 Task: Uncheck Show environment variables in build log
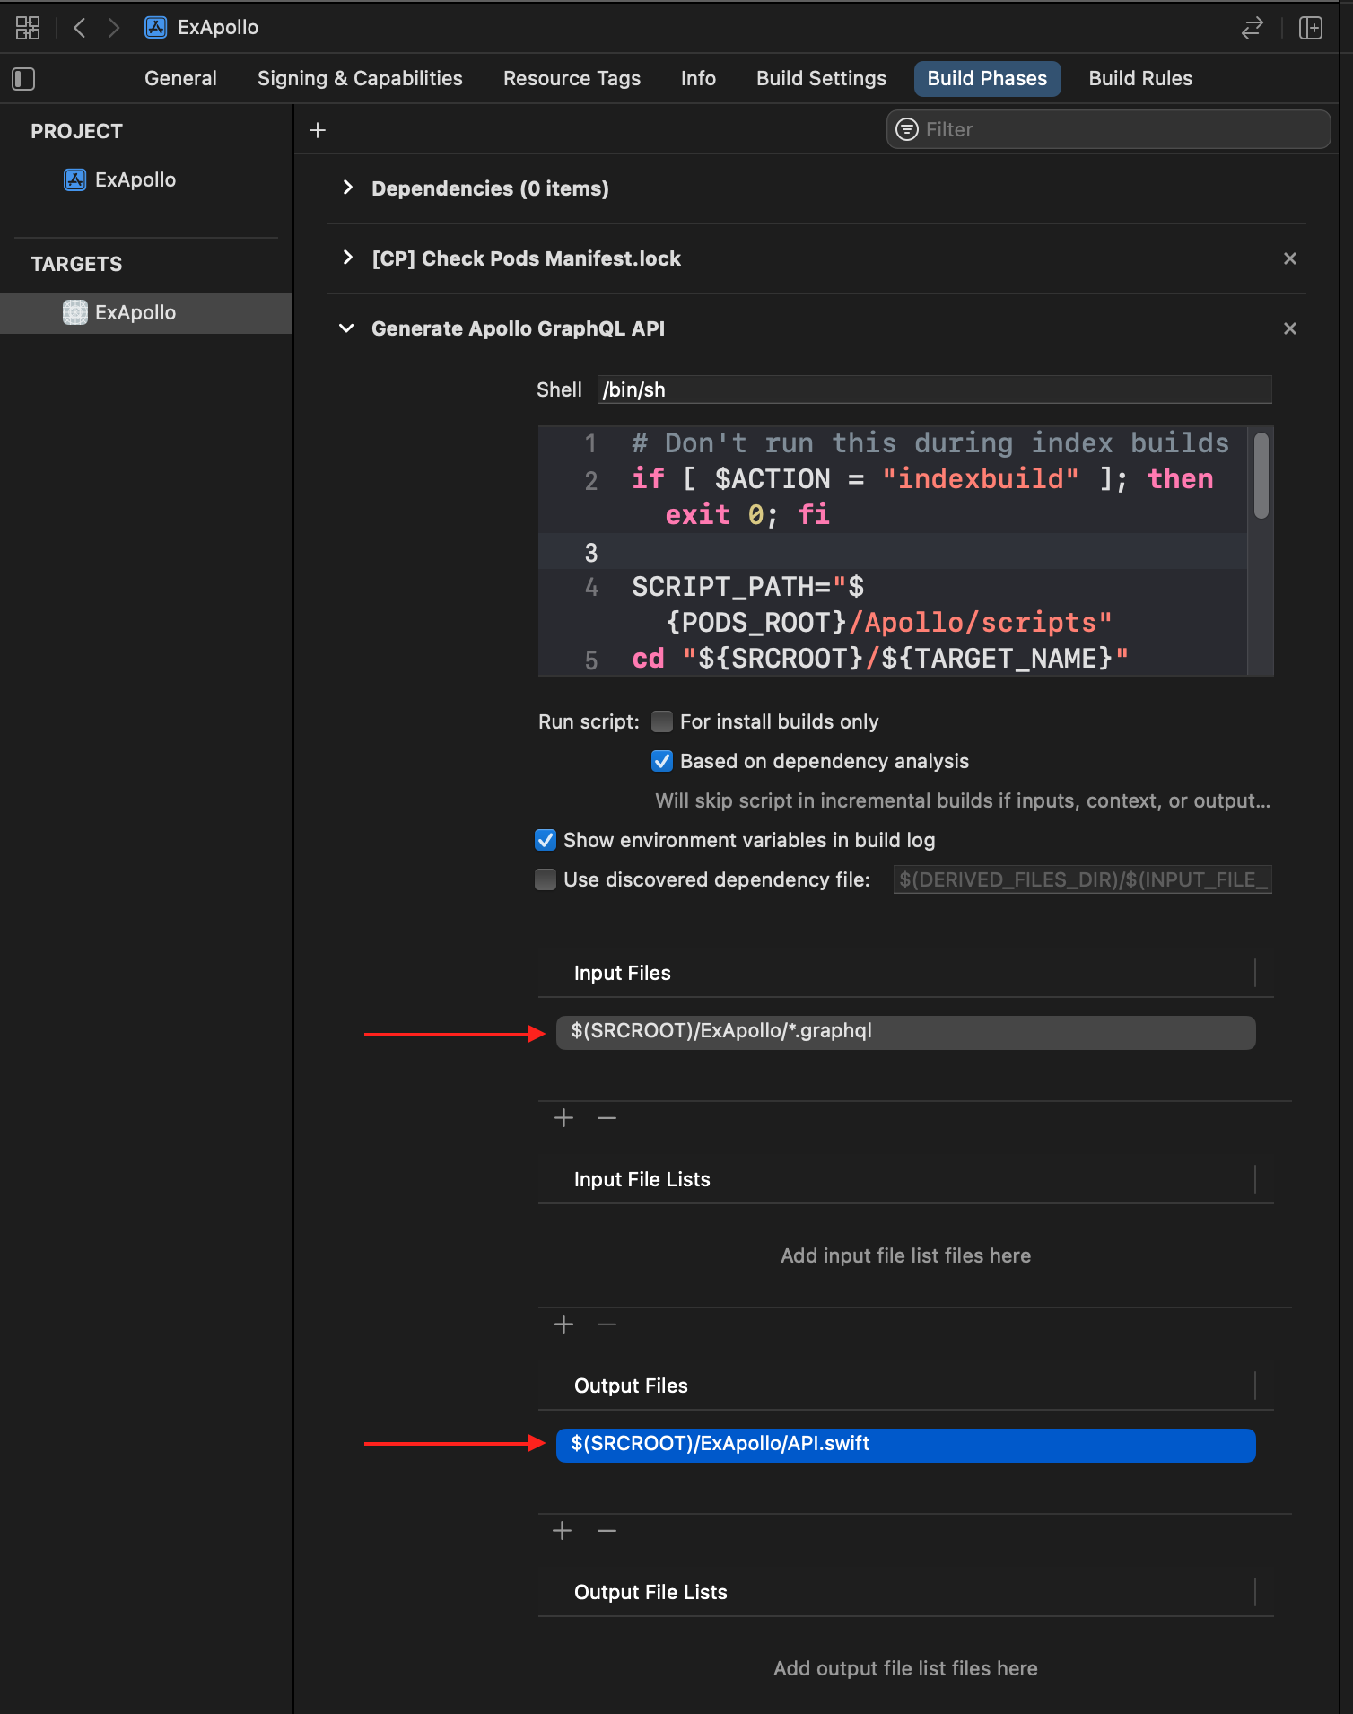coord(546,840)
